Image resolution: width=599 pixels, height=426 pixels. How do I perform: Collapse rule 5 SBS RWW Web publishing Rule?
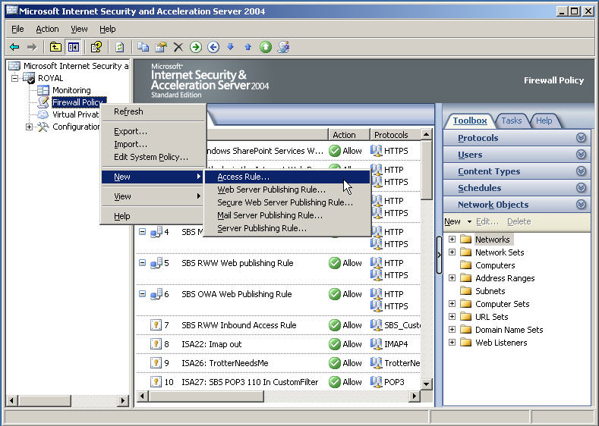(x=142, y=263)
